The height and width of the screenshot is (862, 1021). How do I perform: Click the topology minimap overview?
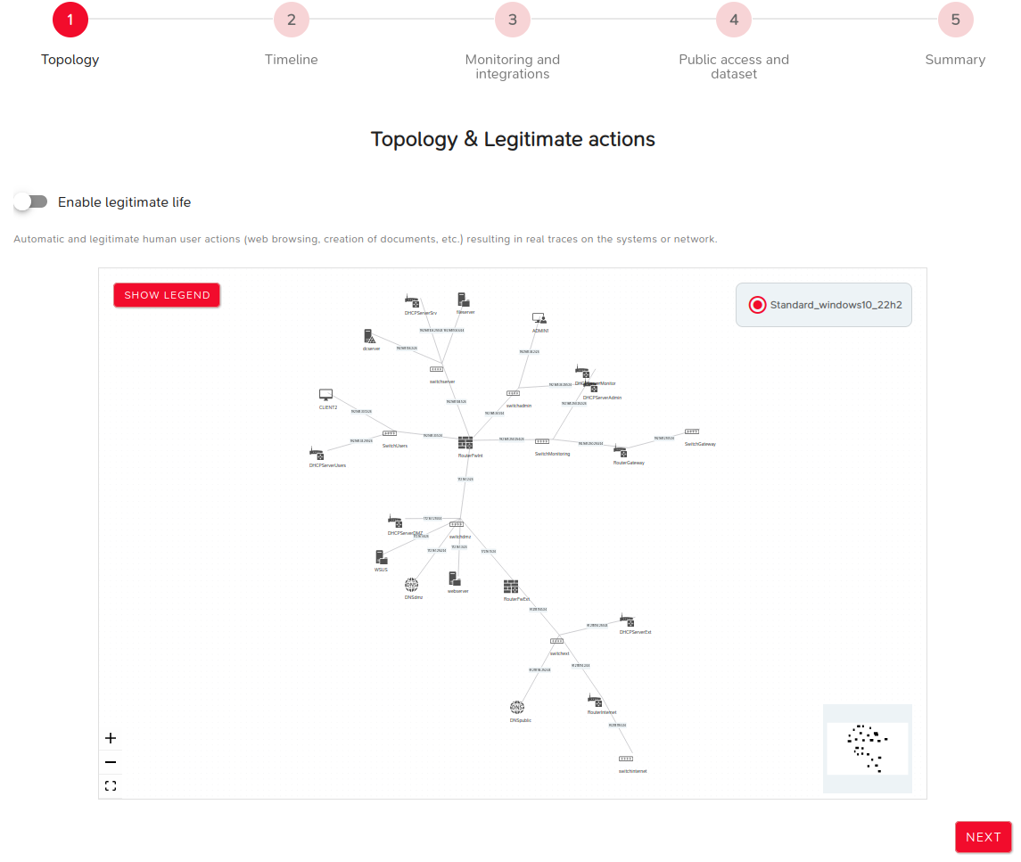click(x=868, y=749)
